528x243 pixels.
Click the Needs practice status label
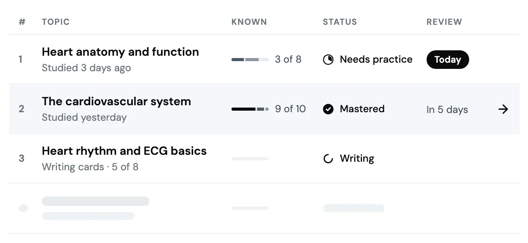(x=376, y=60)
